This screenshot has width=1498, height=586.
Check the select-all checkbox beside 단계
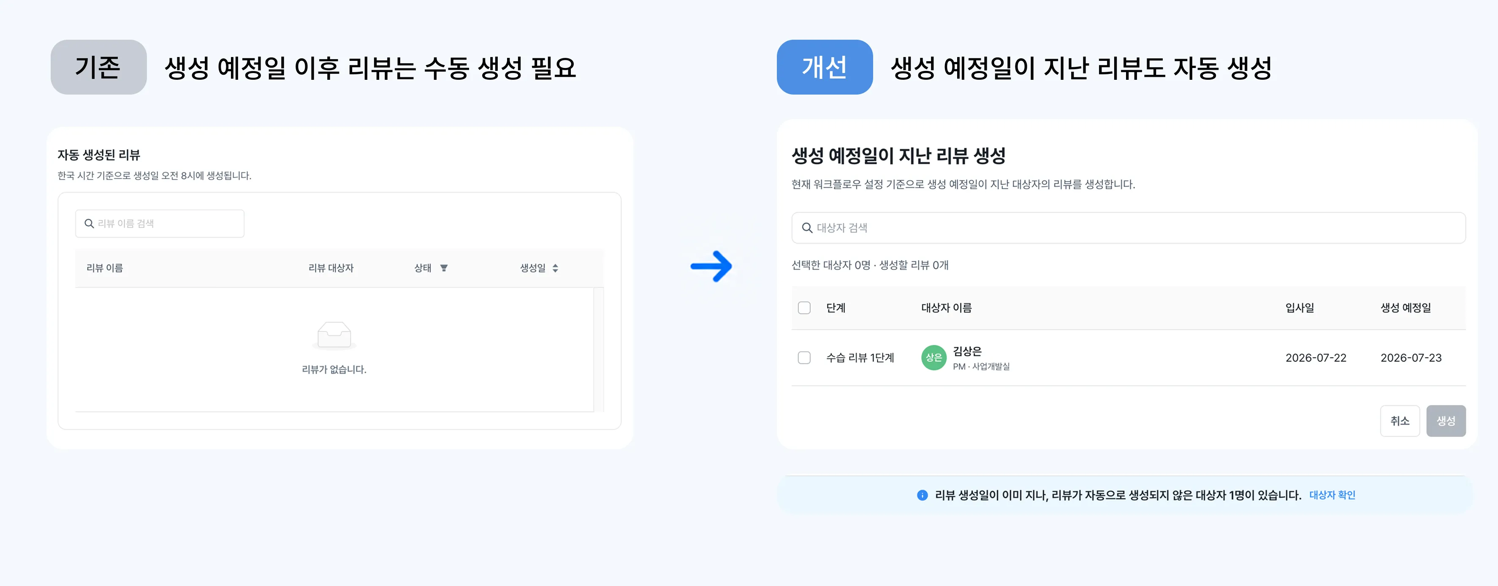(804, 307)
